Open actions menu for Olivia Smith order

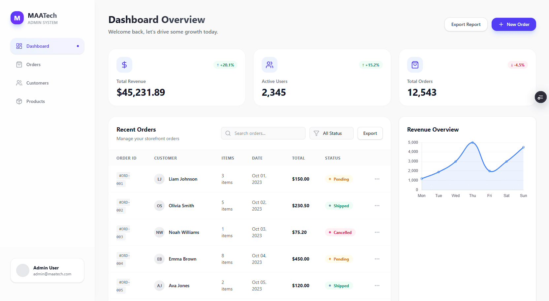[x=377, y=206]
